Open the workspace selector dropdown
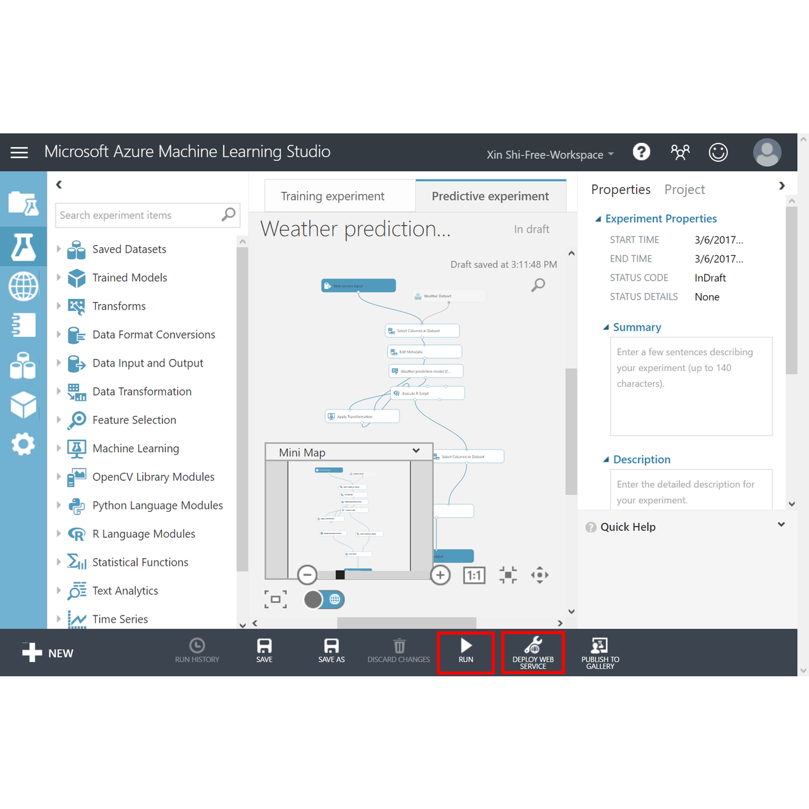The image size is (809, 809). (550, 155)
